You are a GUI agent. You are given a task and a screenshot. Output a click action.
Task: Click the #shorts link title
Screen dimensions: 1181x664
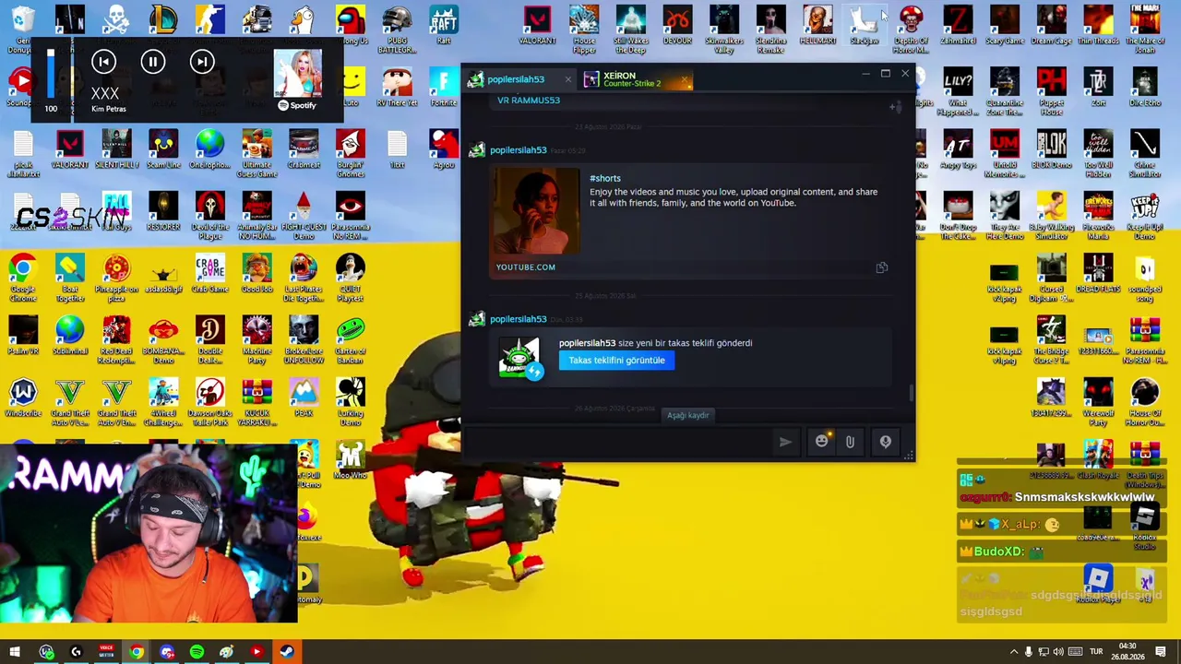click(605, 178)
